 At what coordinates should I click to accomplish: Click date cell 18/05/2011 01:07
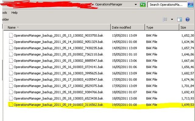click(x=125, y=92)
